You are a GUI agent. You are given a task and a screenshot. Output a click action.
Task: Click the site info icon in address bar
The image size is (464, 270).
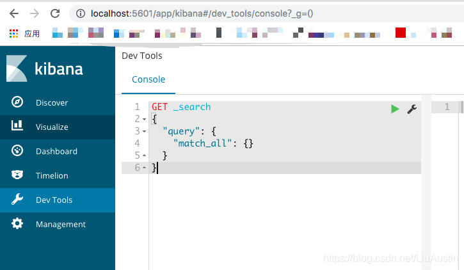[x=81, y=13]
